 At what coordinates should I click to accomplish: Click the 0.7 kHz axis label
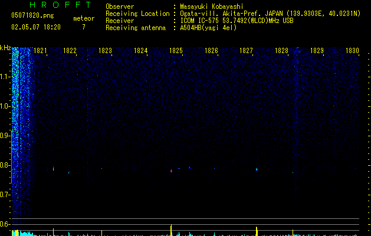tap(5, 195)
